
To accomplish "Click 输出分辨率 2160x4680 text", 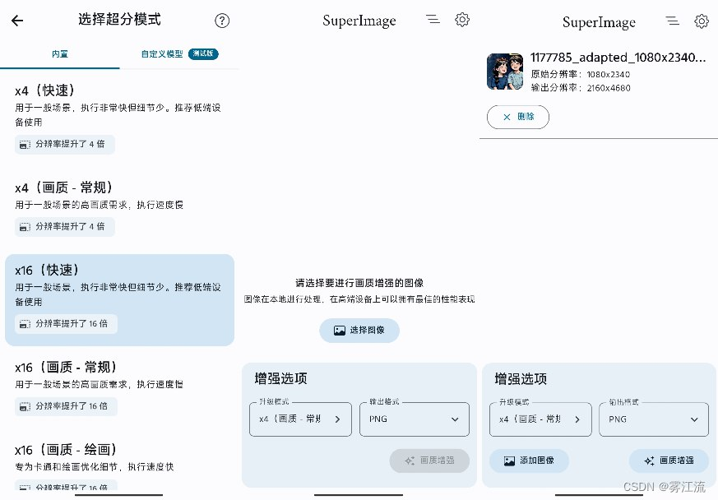I will pyautogui.click(x=580, y=88).
